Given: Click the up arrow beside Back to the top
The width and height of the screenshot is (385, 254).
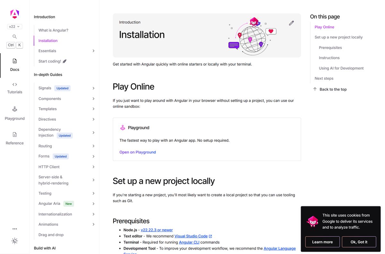Looking at the screenshot, I should point(315,89).
